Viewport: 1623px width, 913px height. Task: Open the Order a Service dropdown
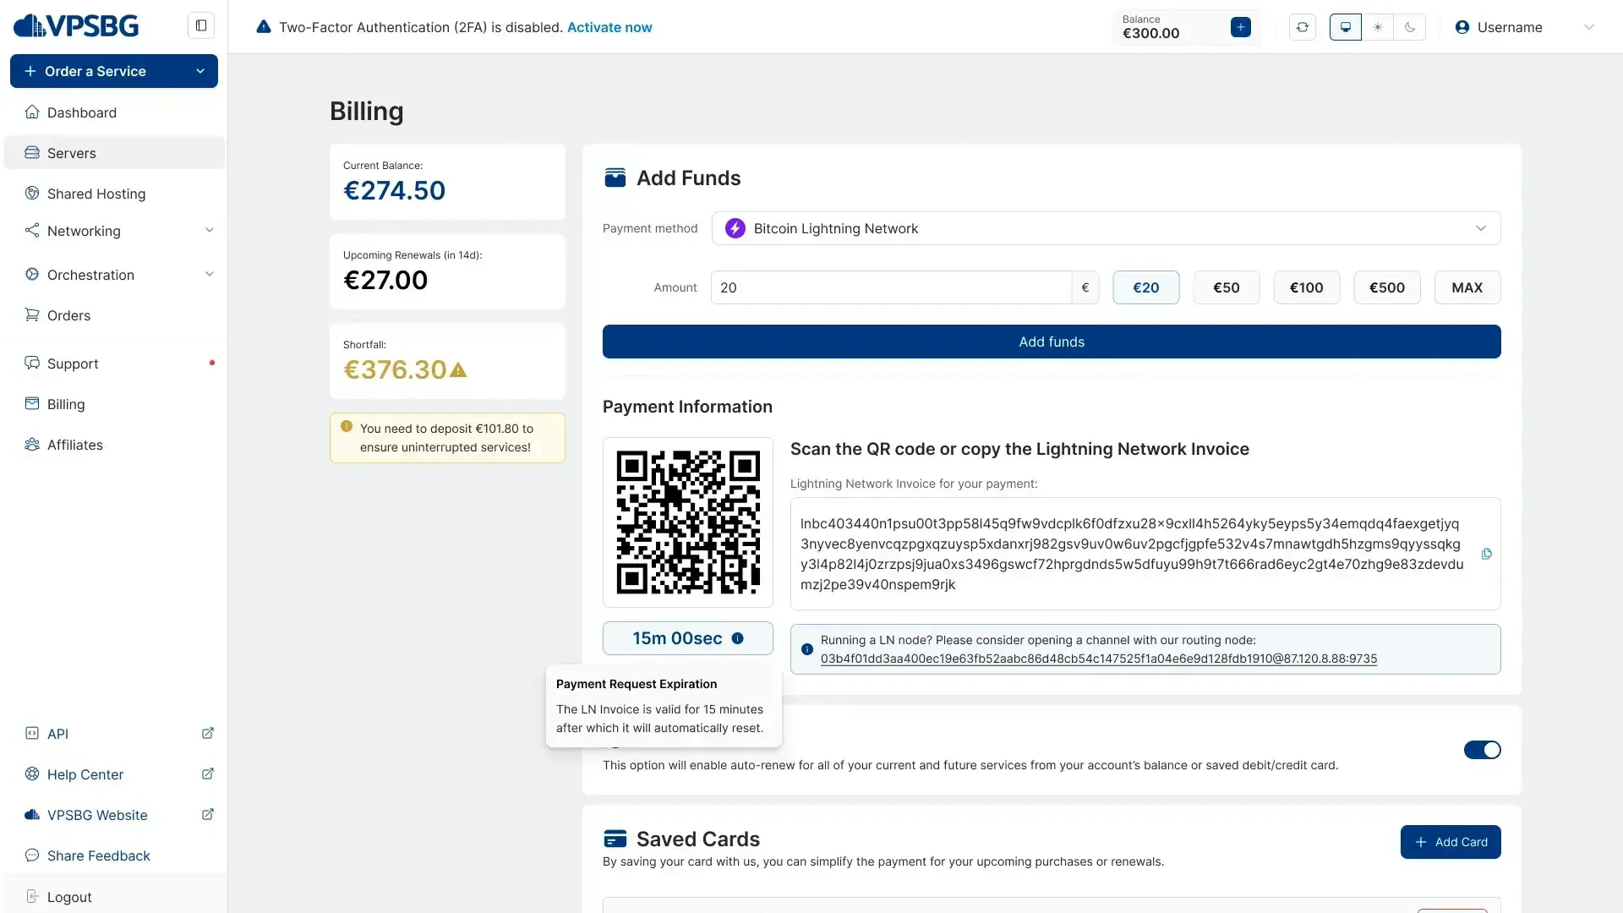(114, 71)
